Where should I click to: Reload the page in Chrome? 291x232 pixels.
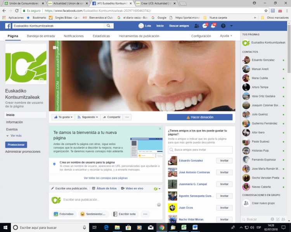click(17, 11)
